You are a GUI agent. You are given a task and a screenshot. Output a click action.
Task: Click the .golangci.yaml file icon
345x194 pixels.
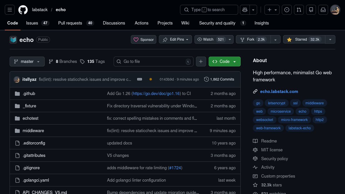coord(17,180)
